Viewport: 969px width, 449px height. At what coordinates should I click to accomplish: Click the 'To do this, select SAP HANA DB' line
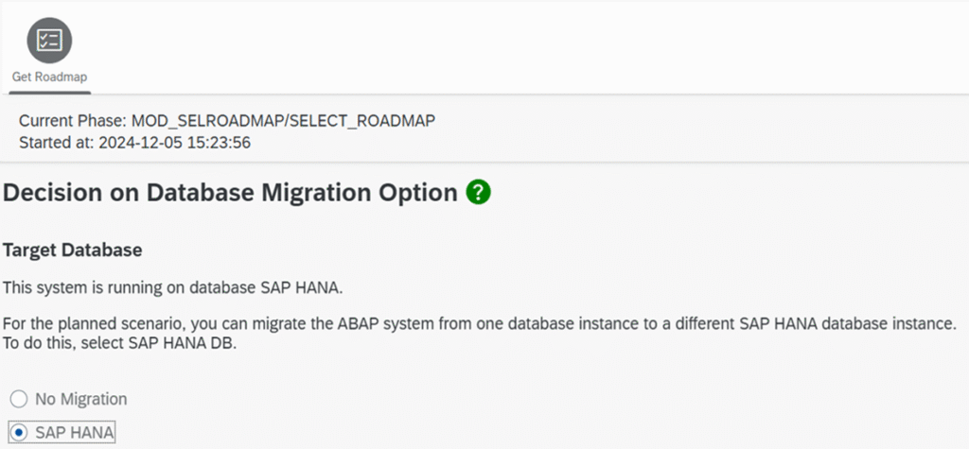click(x=109, y=342)
